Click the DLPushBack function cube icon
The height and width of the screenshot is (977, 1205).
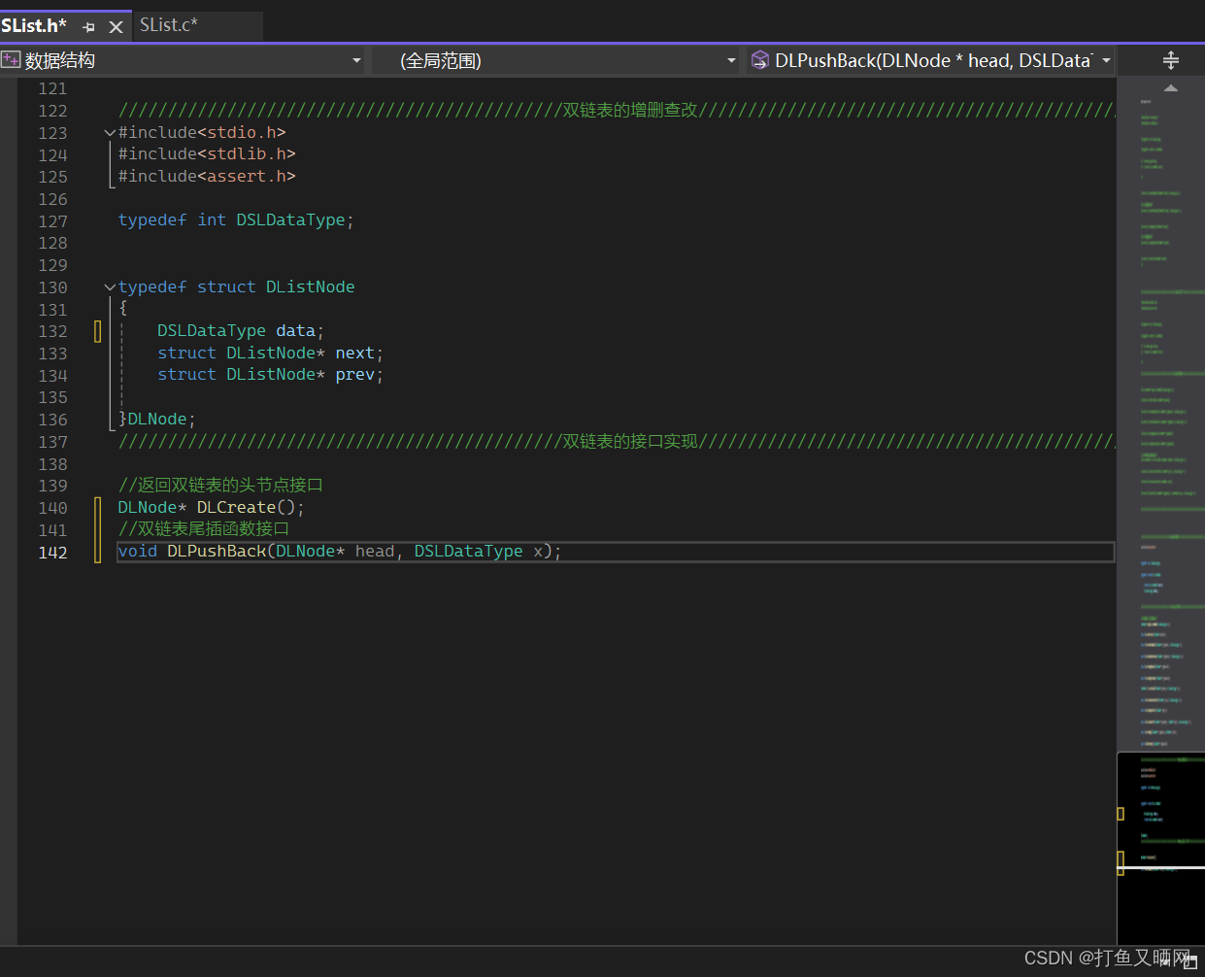pos(760,60)
